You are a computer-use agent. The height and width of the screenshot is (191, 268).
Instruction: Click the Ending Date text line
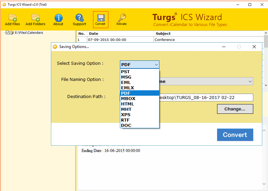[x=111, y=151]
